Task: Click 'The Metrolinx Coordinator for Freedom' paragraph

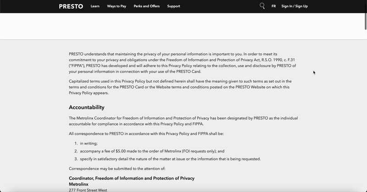Action: coord(183,121)
